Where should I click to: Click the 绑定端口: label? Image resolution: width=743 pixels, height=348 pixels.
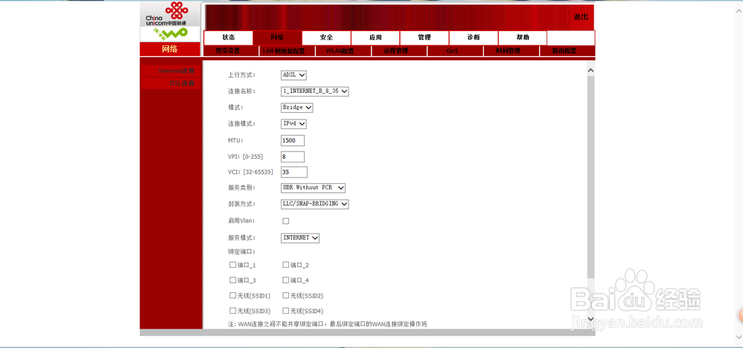241,252
